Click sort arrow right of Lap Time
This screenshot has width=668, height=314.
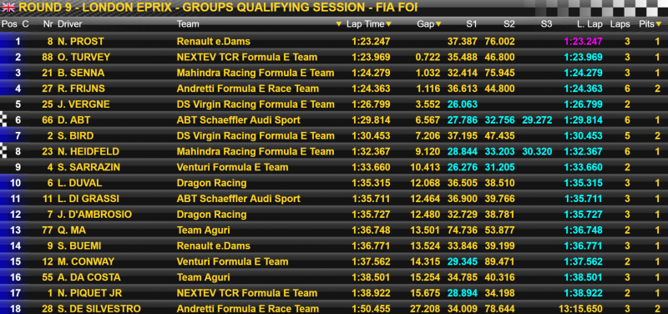pyautogui.click(x=388, y=24)
